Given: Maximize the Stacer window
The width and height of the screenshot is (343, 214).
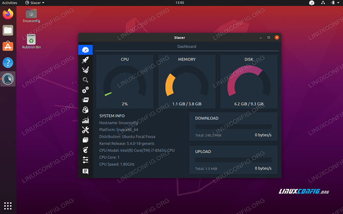Looking at the screenshot, I should 269,38.
